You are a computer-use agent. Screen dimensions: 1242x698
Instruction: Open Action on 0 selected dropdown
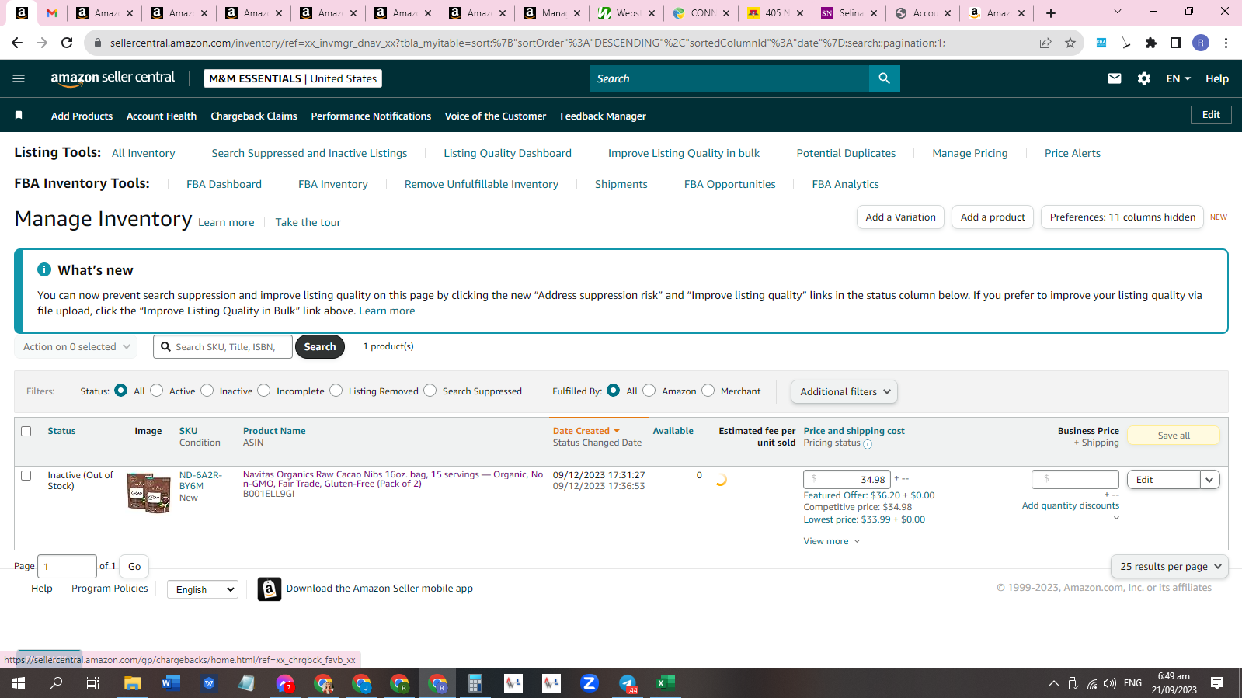coord(76,347)
